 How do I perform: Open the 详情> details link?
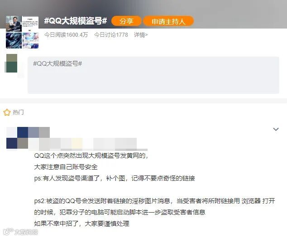[x=141, y=34]
